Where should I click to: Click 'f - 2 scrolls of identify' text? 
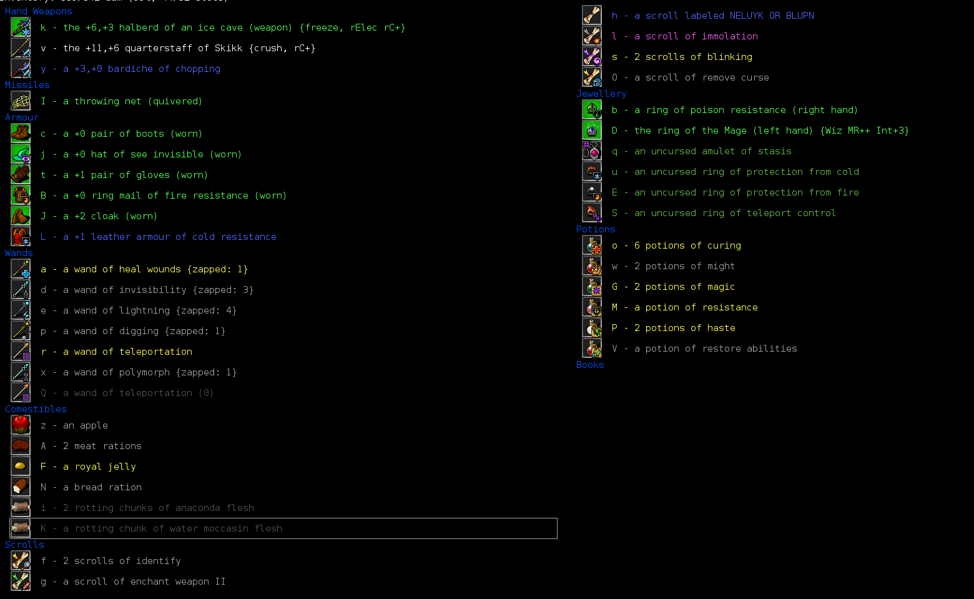click(x=111, y=561)
